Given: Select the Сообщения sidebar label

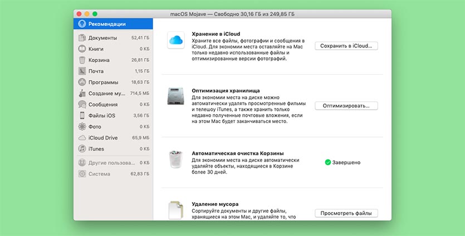Looking at the screenshot, I should point(103,104).
